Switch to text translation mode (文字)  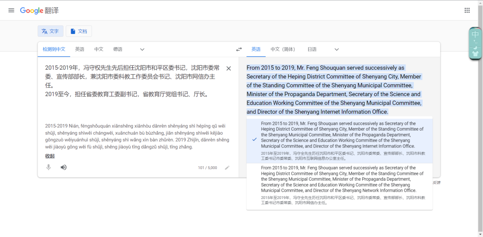[50, 31]
